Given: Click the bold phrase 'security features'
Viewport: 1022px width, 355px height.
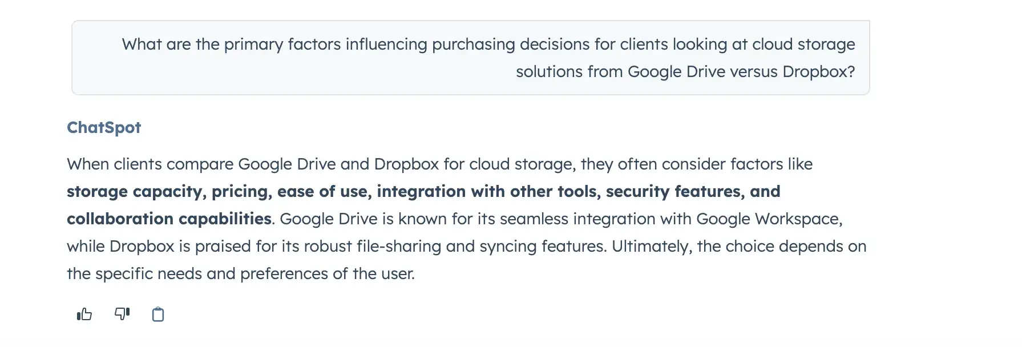Looking at the screenshot, I should [675, 191].
